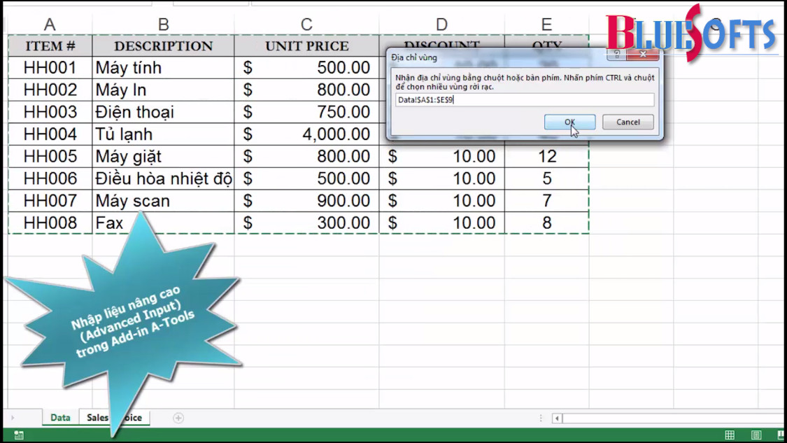Switch to Page Layout view icon
Viewport: 787px width, 443px height.
click(x=756, y=435)
